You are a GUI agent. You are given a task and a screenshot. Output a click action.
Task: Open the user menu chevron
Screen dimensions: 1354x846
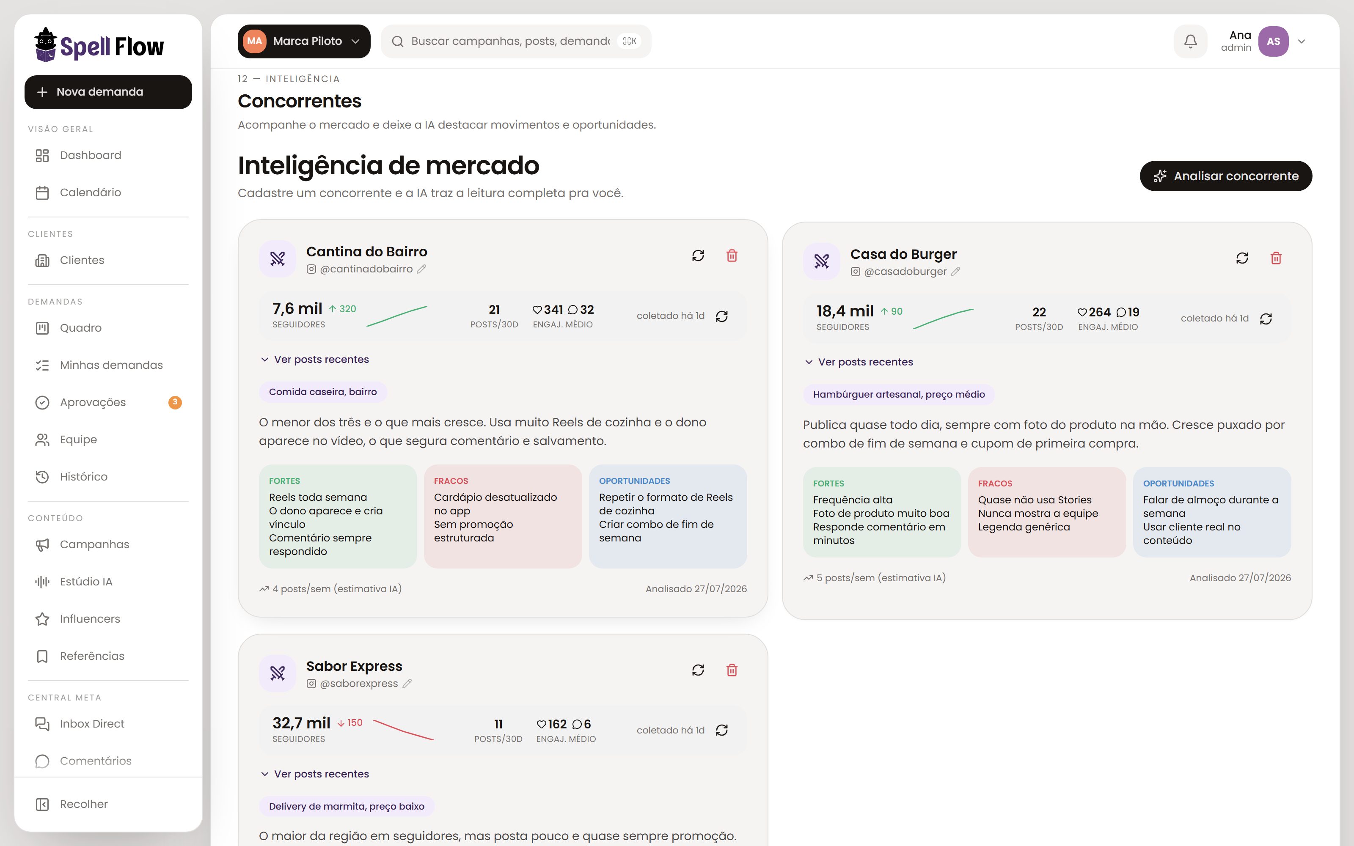pyautogui.click(x=1302, y=41)
